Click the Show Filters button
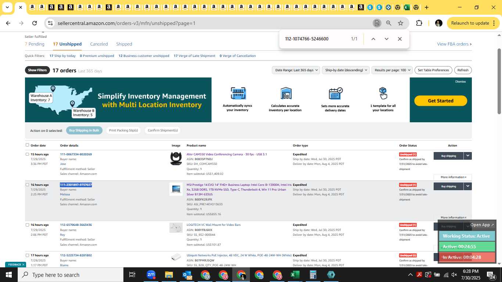Image resolution: width=502 pixels, height=282 pixels. [x=37, y=70]
